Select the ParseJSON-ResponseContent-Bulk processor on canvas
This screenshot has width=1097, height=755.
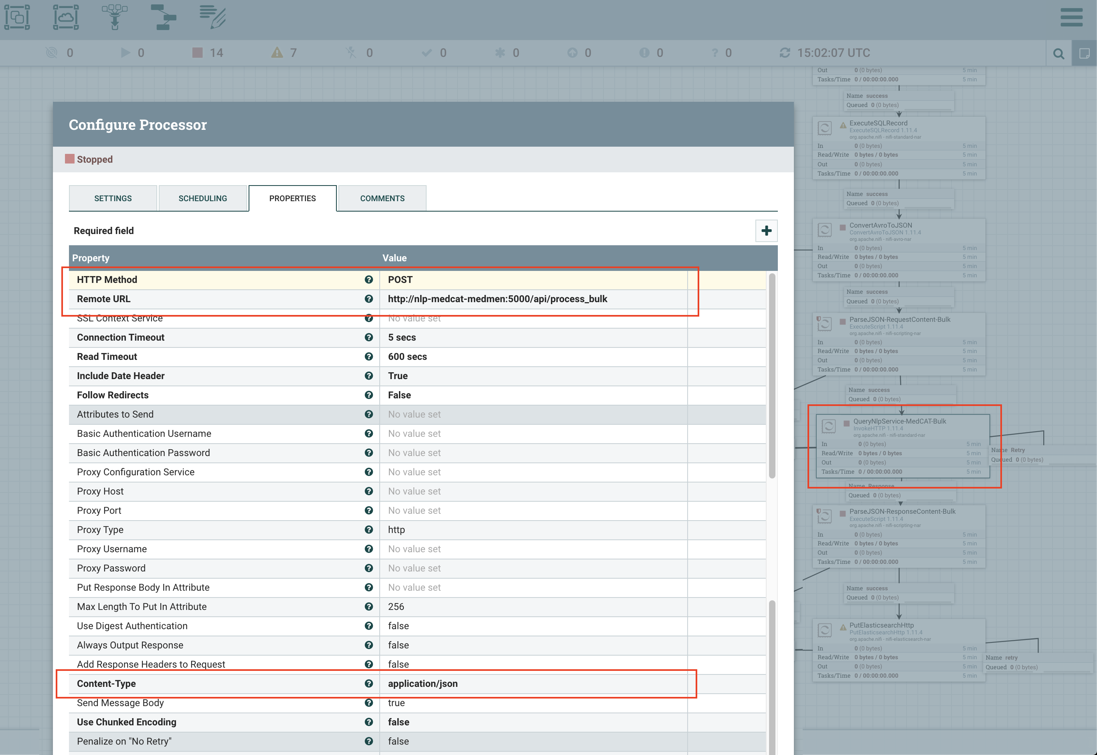(x=899, y=537)
